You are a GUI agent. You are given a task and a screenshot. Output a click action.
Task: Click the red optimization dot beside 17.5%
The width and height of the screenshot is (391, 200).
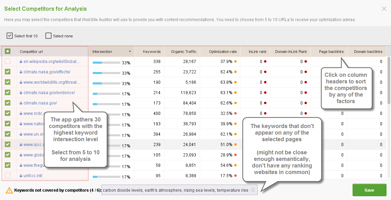click(x=235, y=176)
